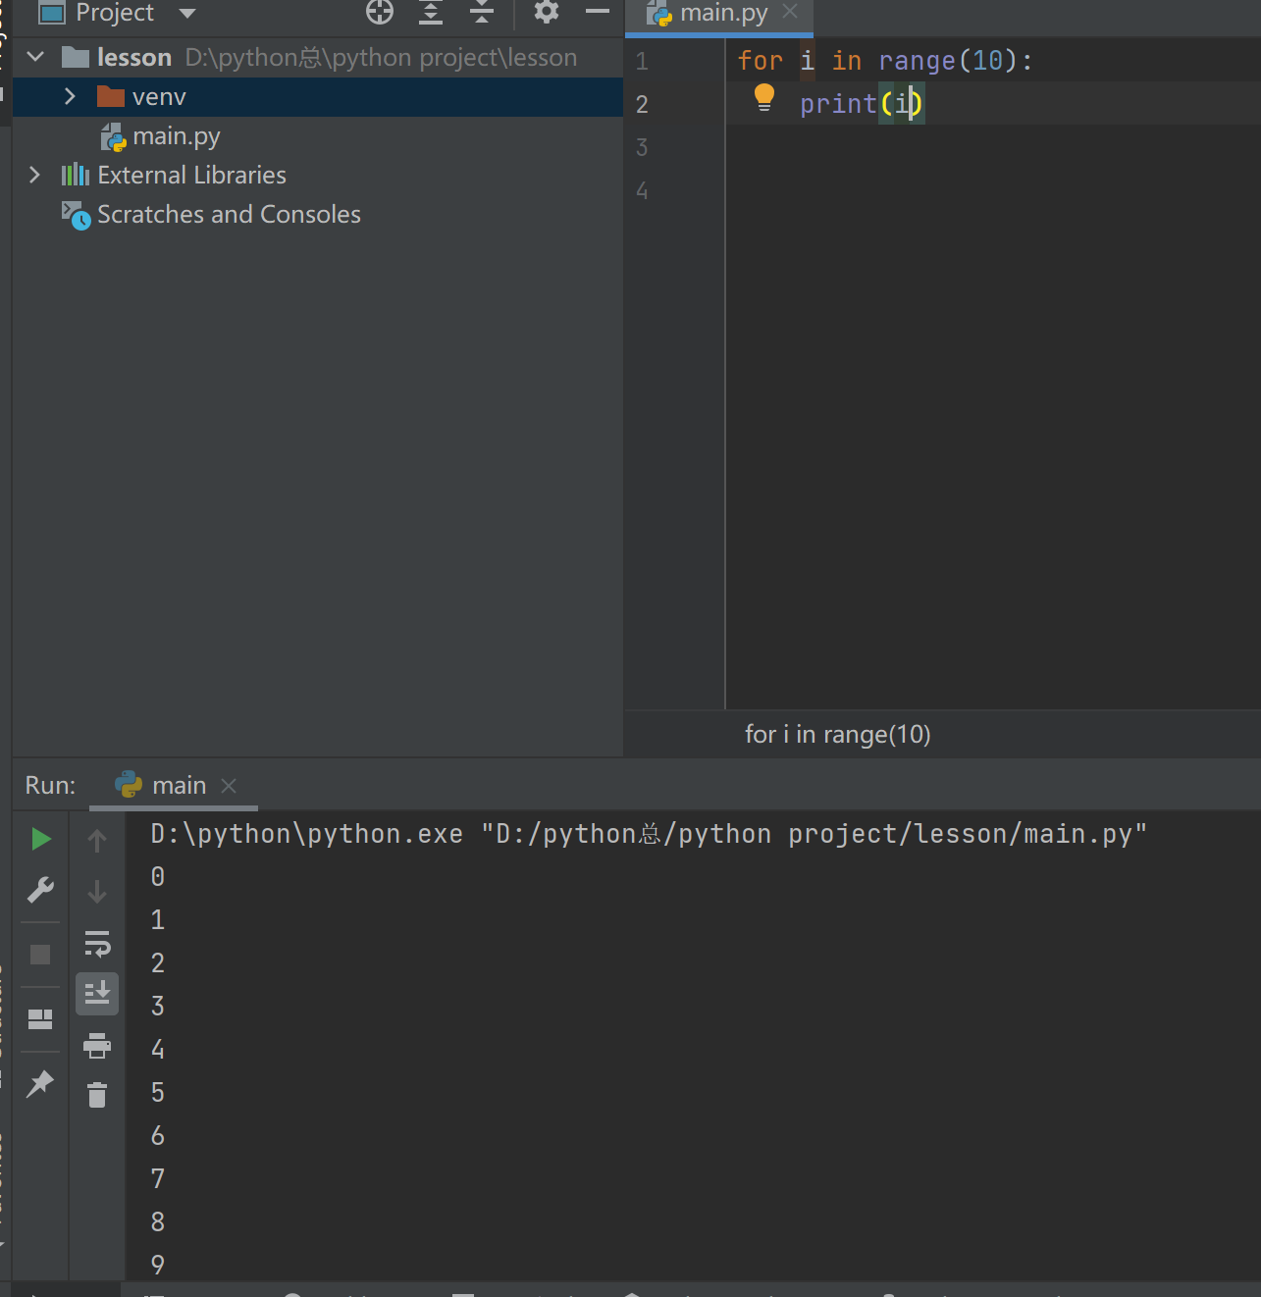Click line number 1 in gutter
The width and height of the screenshot is (1261, 1297).
pyautogui.click(x=642, y=62)
